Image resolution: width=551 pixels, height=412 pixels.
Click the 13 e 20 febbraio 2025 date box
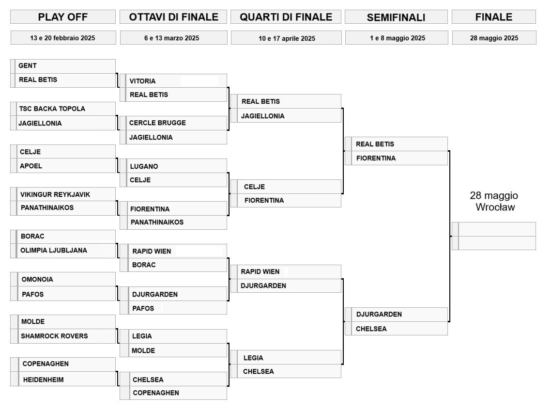[x=63, y=38]
